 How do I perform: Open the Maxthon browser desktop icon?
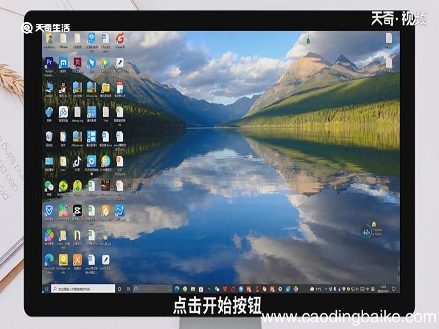pos(63,62)
